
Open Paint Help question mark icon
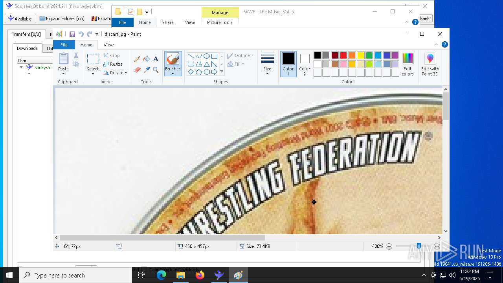point(444,44)
